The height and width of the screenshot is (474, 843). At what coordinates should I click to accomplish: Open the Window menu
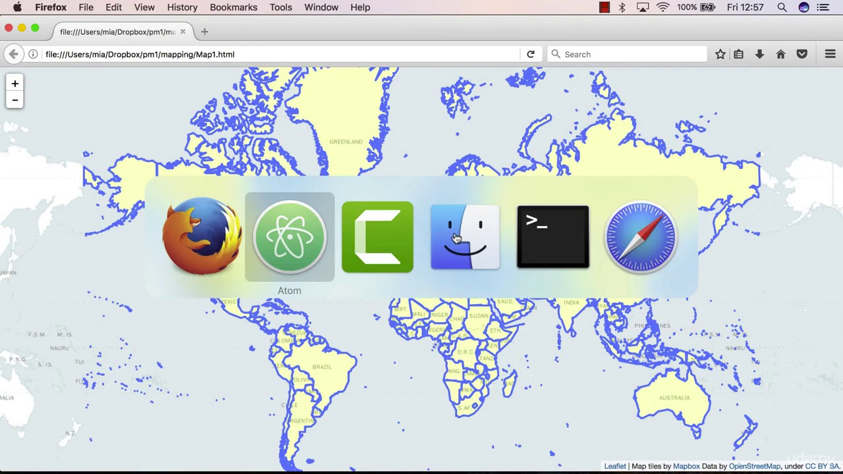[x=321, y=7]
